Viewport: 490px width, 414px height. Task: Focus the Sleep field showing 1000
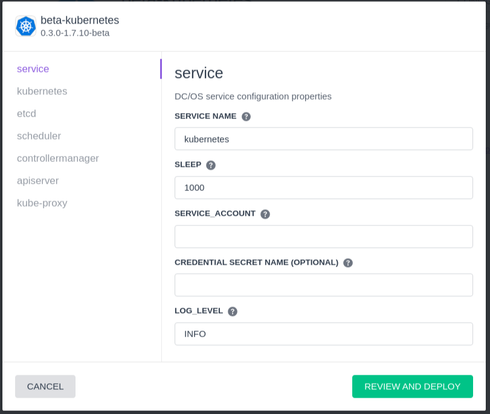[323, 187]
